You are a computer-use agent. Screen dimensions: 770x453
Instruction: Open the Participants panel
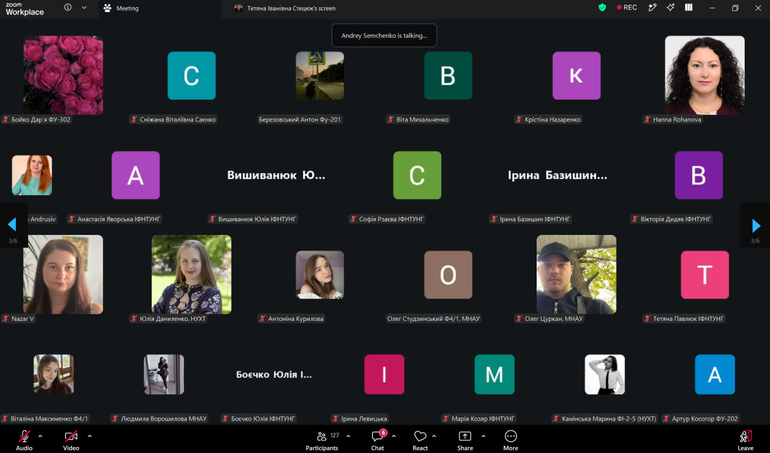322,439
